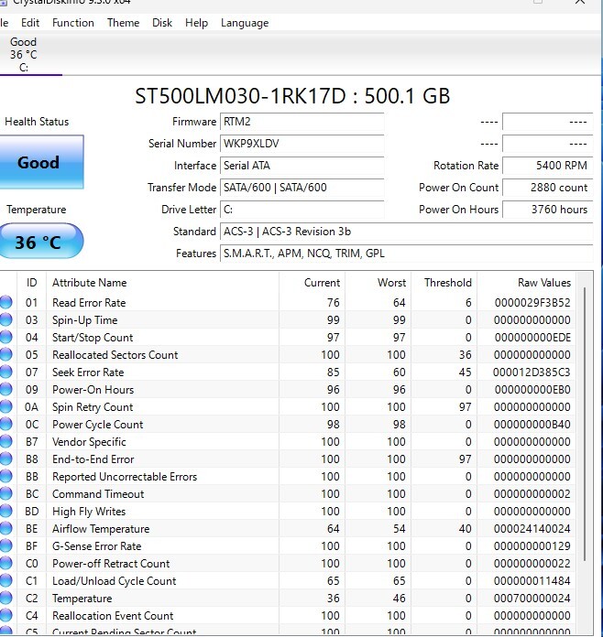Open the Theme menu
The height and width of the screenshot is (637, 603).
tap(123, 23)
